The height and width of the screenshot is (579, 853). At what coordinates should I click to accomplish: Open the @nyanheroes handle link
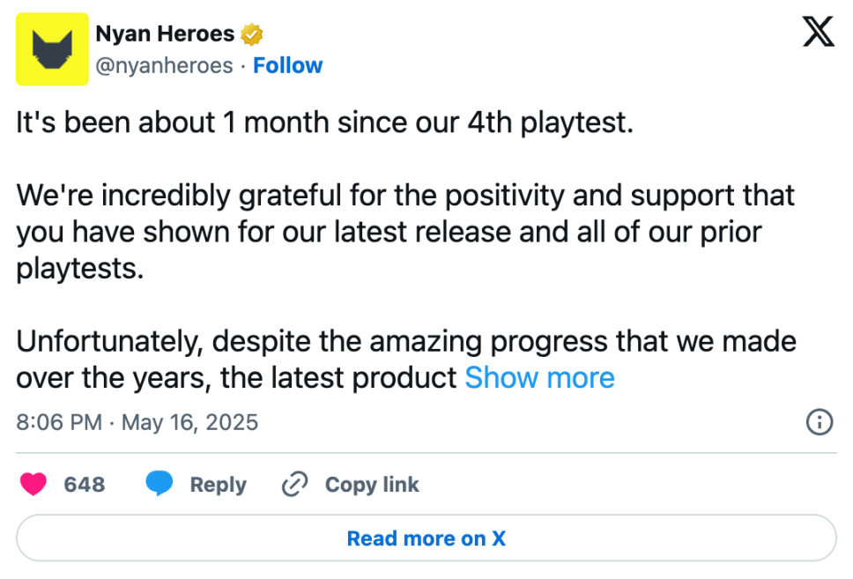coord(164,65)
